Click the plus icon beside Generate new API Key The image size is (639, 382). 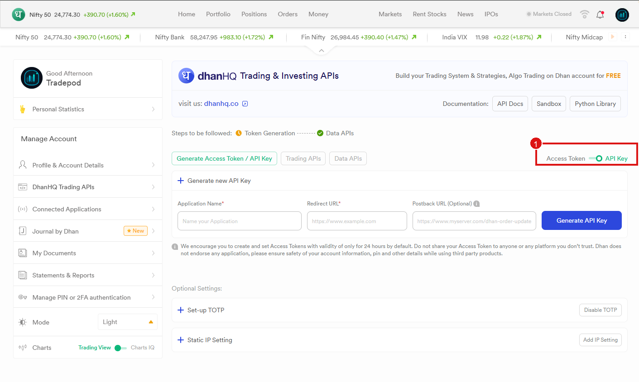coord(181,181)
